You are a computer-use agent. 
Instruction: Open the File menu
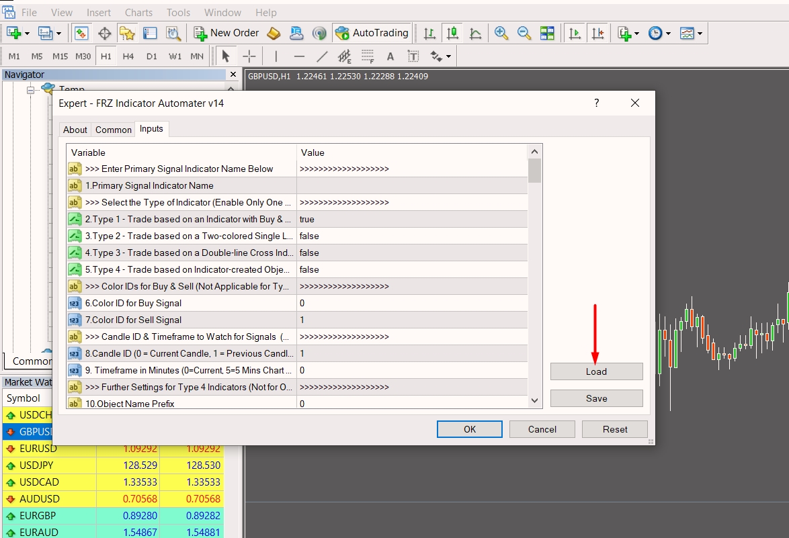(29, 13)
